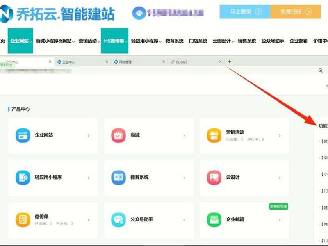The width and height of the screenshot is (328, 246).
Task: Click the chevron on 商城 card
Action: (x=184, y=136)
